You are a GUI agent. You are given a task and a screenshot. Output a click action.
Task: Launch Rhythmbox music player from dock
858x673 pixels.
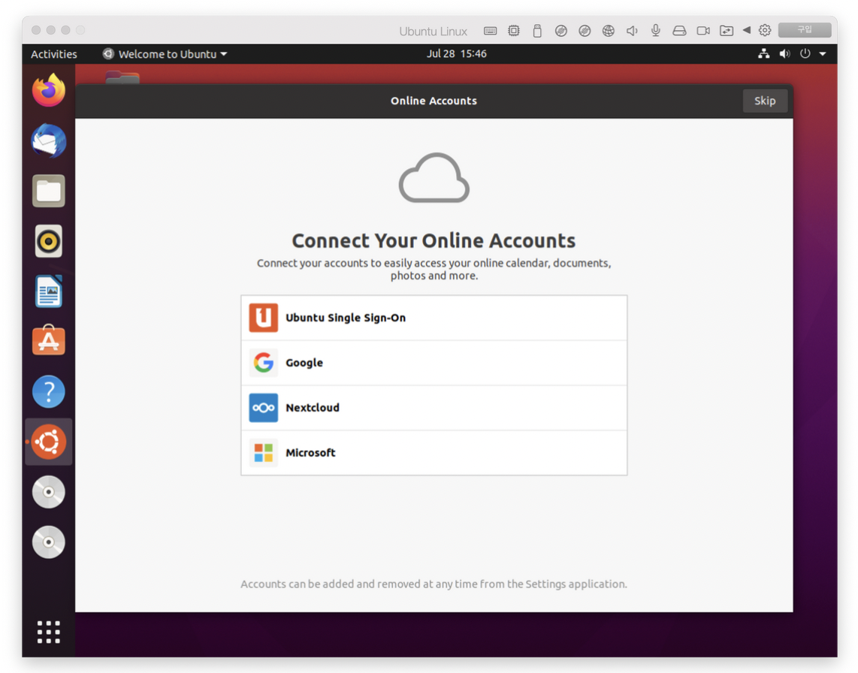(x=49, y=241)
